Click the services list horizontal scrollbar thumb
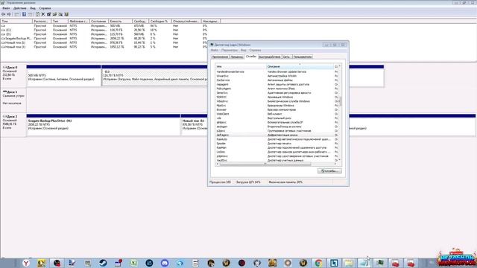This screenshot has width=477, height=268. [x=265, y=164]
